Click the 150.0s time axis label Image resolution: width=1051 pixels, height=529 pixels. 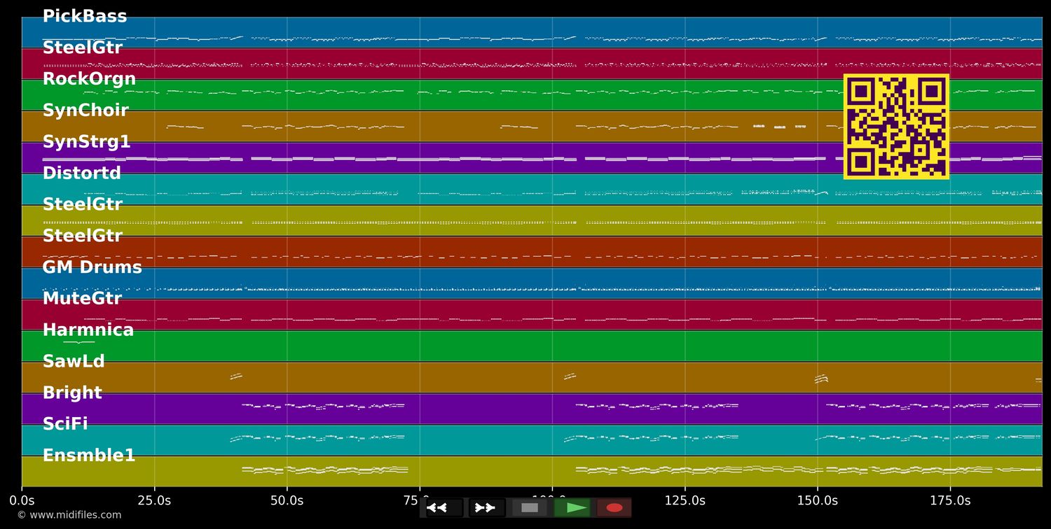coord(817,501)
